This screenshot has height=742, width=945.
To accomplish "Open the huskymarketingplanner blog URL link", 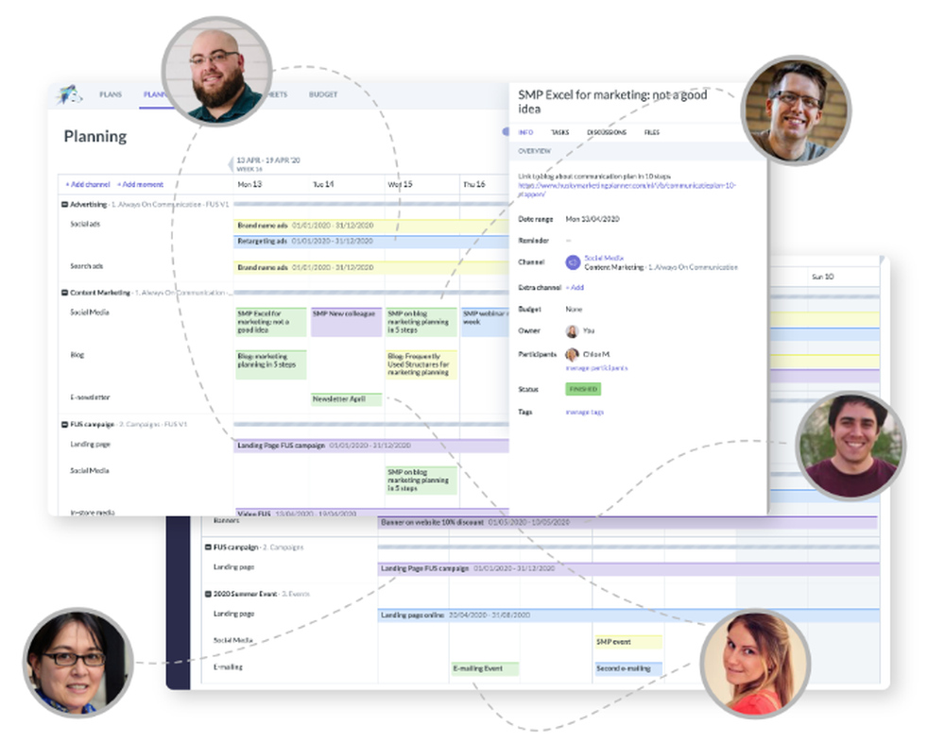I will tap(627, 190).
